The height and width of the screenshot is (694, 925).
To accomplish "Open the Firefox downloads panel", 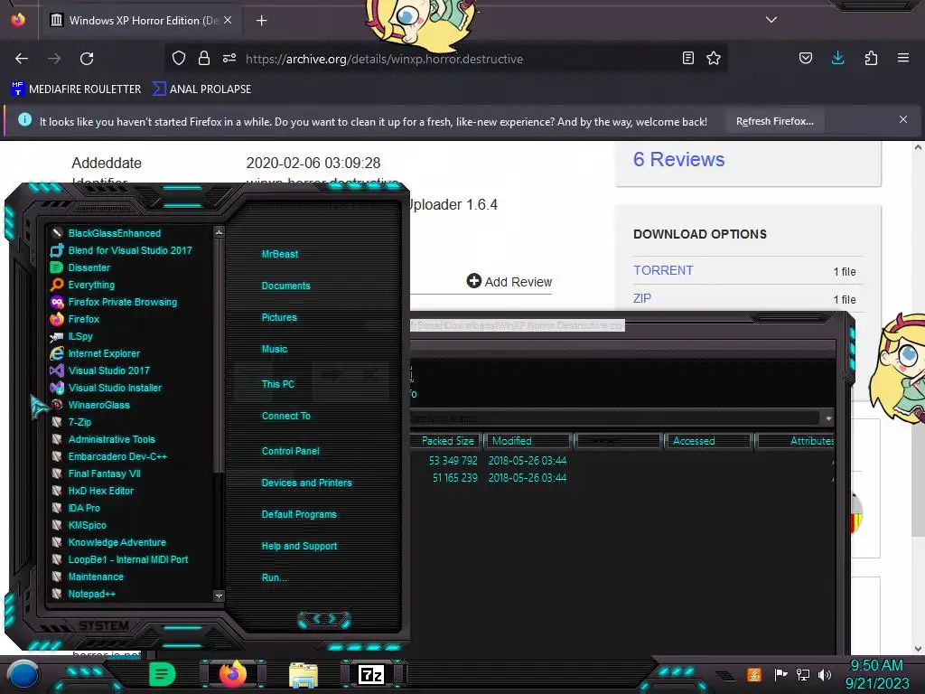I will click(x=837, y=58).
